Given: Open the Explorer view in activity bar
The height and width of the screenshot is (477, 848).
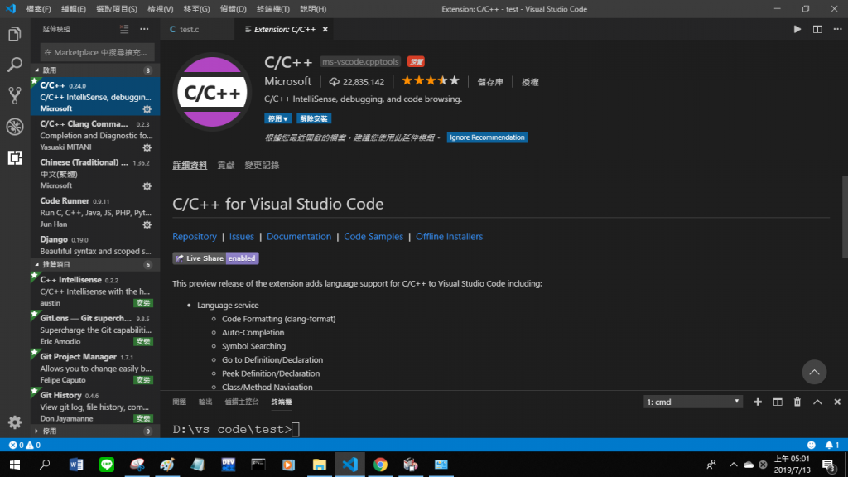Looking at the screenshot, I should tap(15, 34).
